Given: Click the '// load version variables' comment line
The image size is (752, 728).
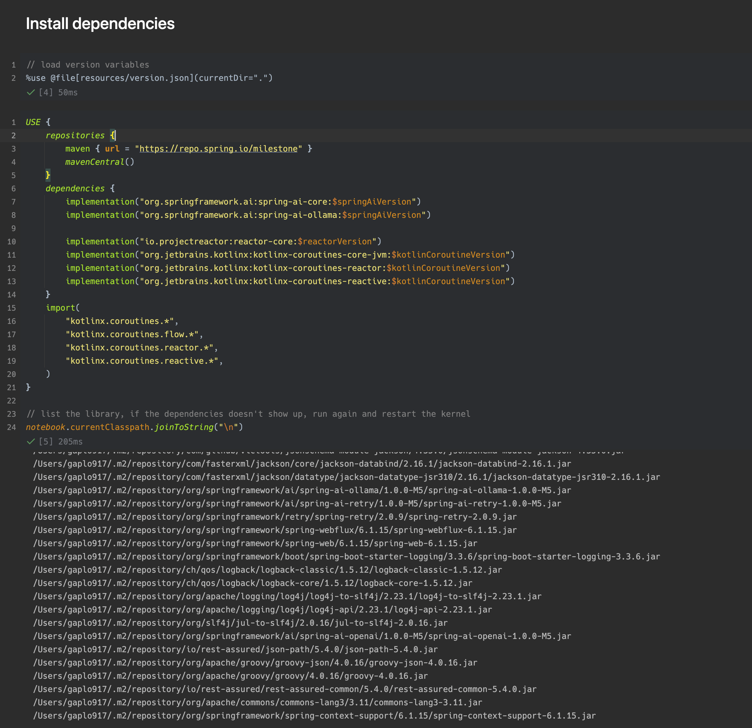Looking at the screenshot, I should [88, 65].
